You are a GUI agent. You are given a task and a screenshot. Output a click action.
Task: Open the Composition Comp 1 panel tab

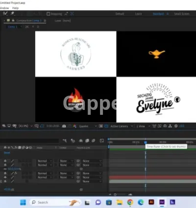coord(29,21)
